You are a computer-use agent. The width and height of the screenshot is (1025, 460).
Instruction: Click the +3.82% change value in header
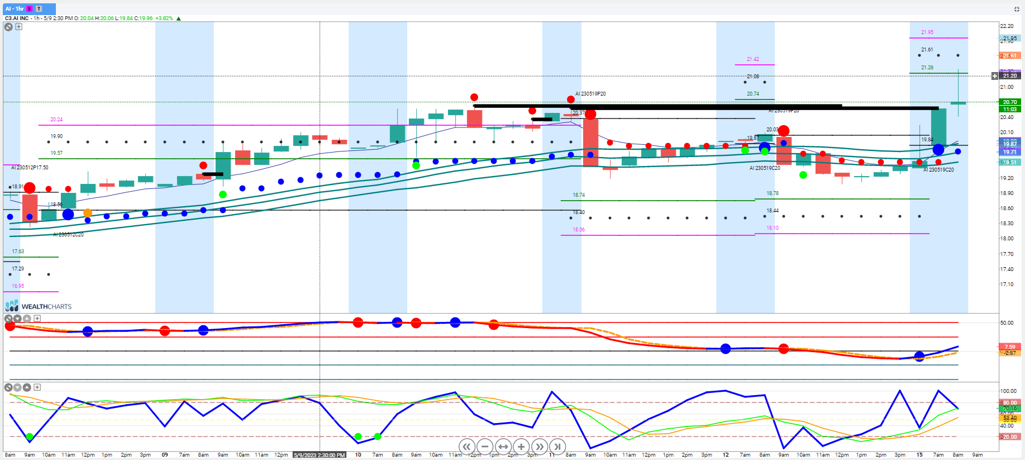164,18
